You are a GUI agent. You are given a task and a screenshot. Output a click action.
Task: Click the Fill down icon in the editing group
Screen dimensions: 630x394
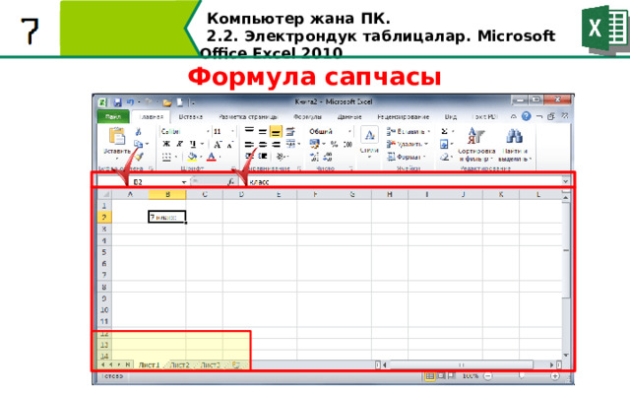point(444,144)
